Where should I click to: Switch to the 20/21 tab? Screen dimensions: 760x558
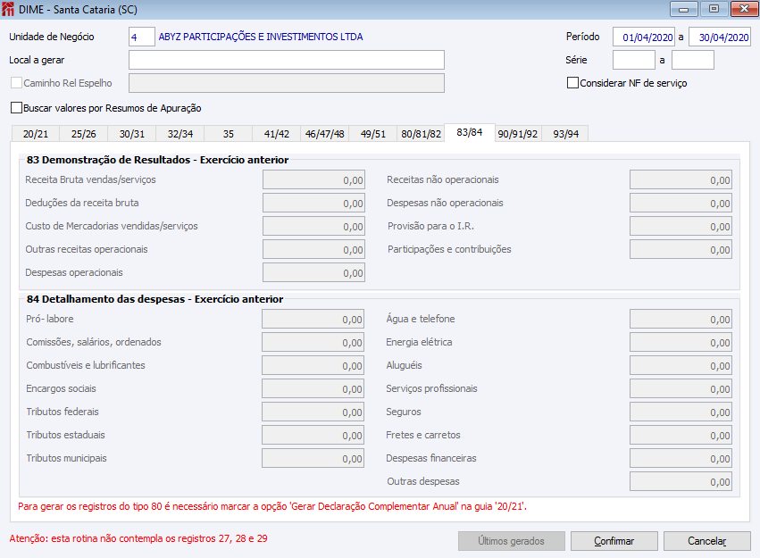pyautogui.click(x=36, y=134)
